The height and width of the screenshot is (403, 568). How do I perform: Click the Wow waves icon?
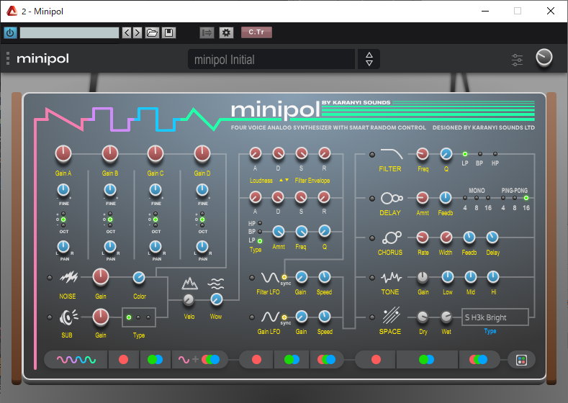point(216,284)
